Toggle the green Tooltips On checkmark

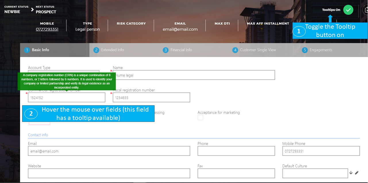pyautogui.click(x=348, y=10)
